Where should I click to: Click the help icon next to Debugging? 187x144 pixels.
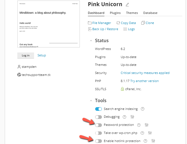(x=124, y=117)
